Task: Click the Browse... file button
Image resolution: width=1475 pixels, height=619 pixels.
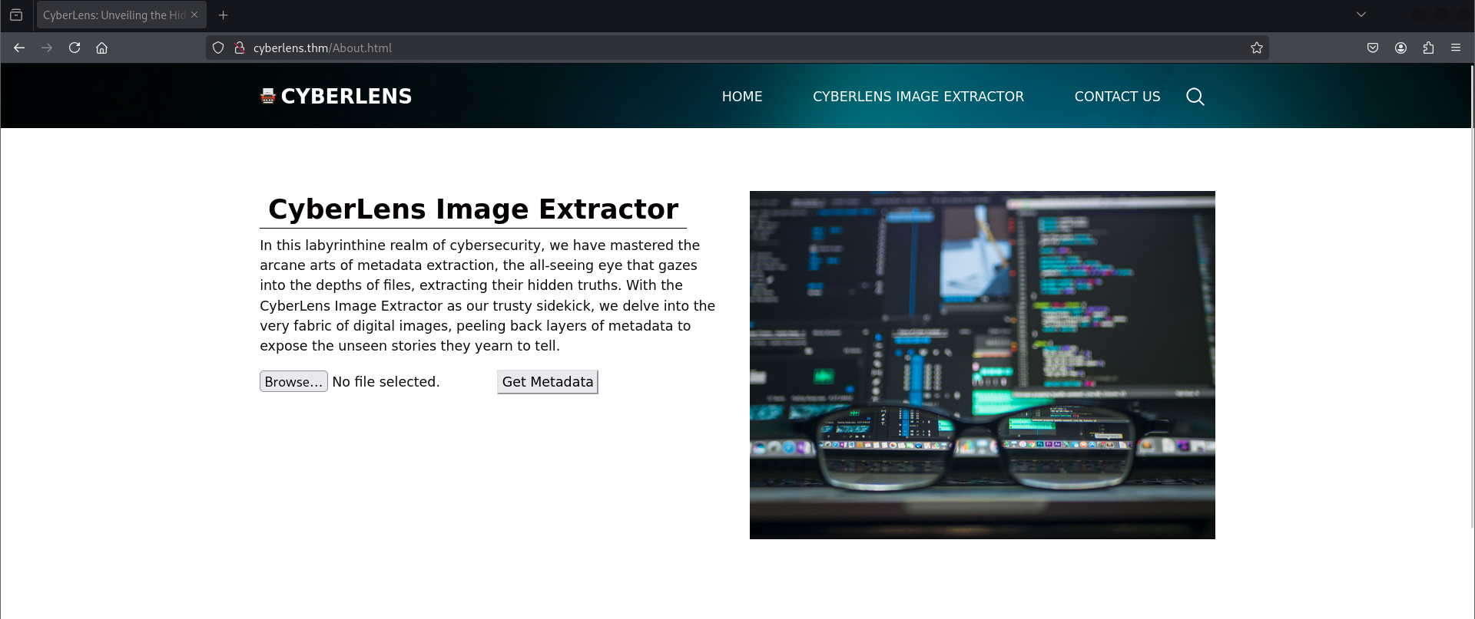Action: point(293,382)
